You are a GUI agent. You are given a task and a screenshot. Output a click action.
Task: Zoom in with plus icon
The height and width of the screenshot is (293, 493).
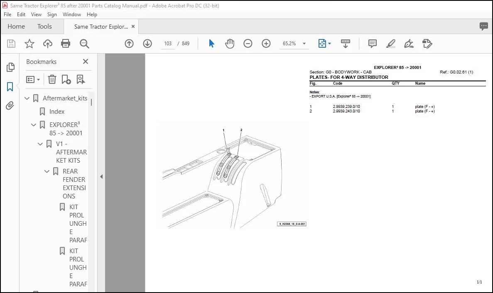pos(266,44)
